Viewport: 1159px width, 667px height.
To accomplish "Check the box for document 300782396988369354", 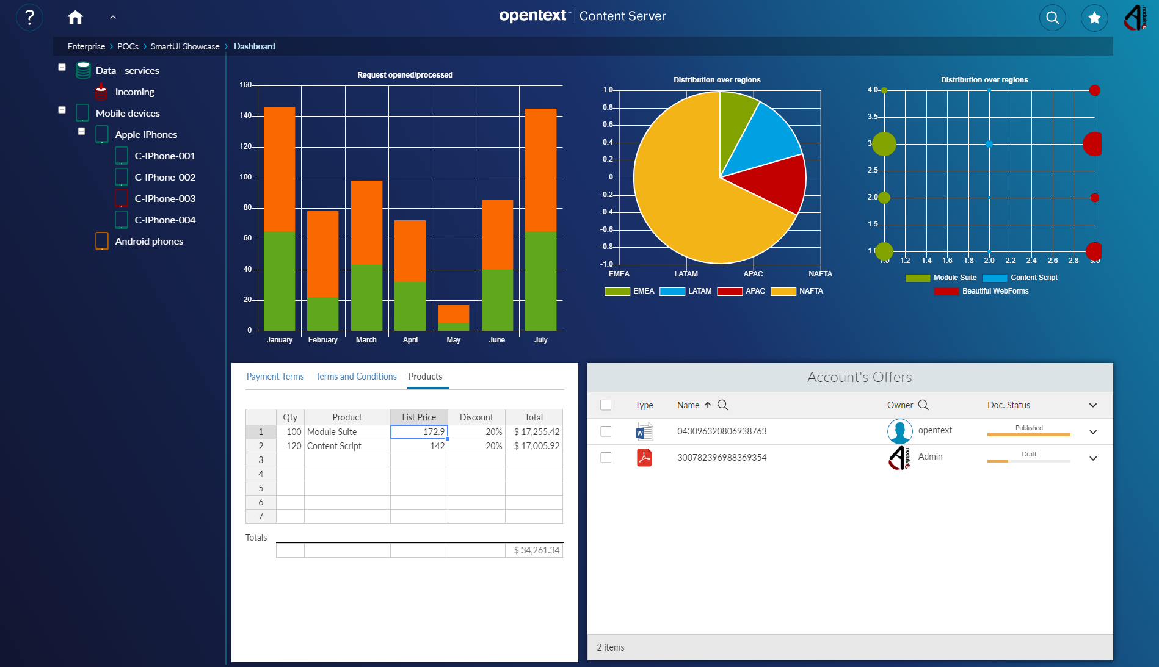I will [x=606, y=458].
